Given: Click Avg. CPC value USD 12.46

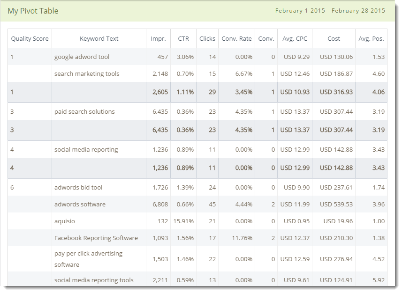Looking at the screenshot, I should tap(295, 73).
